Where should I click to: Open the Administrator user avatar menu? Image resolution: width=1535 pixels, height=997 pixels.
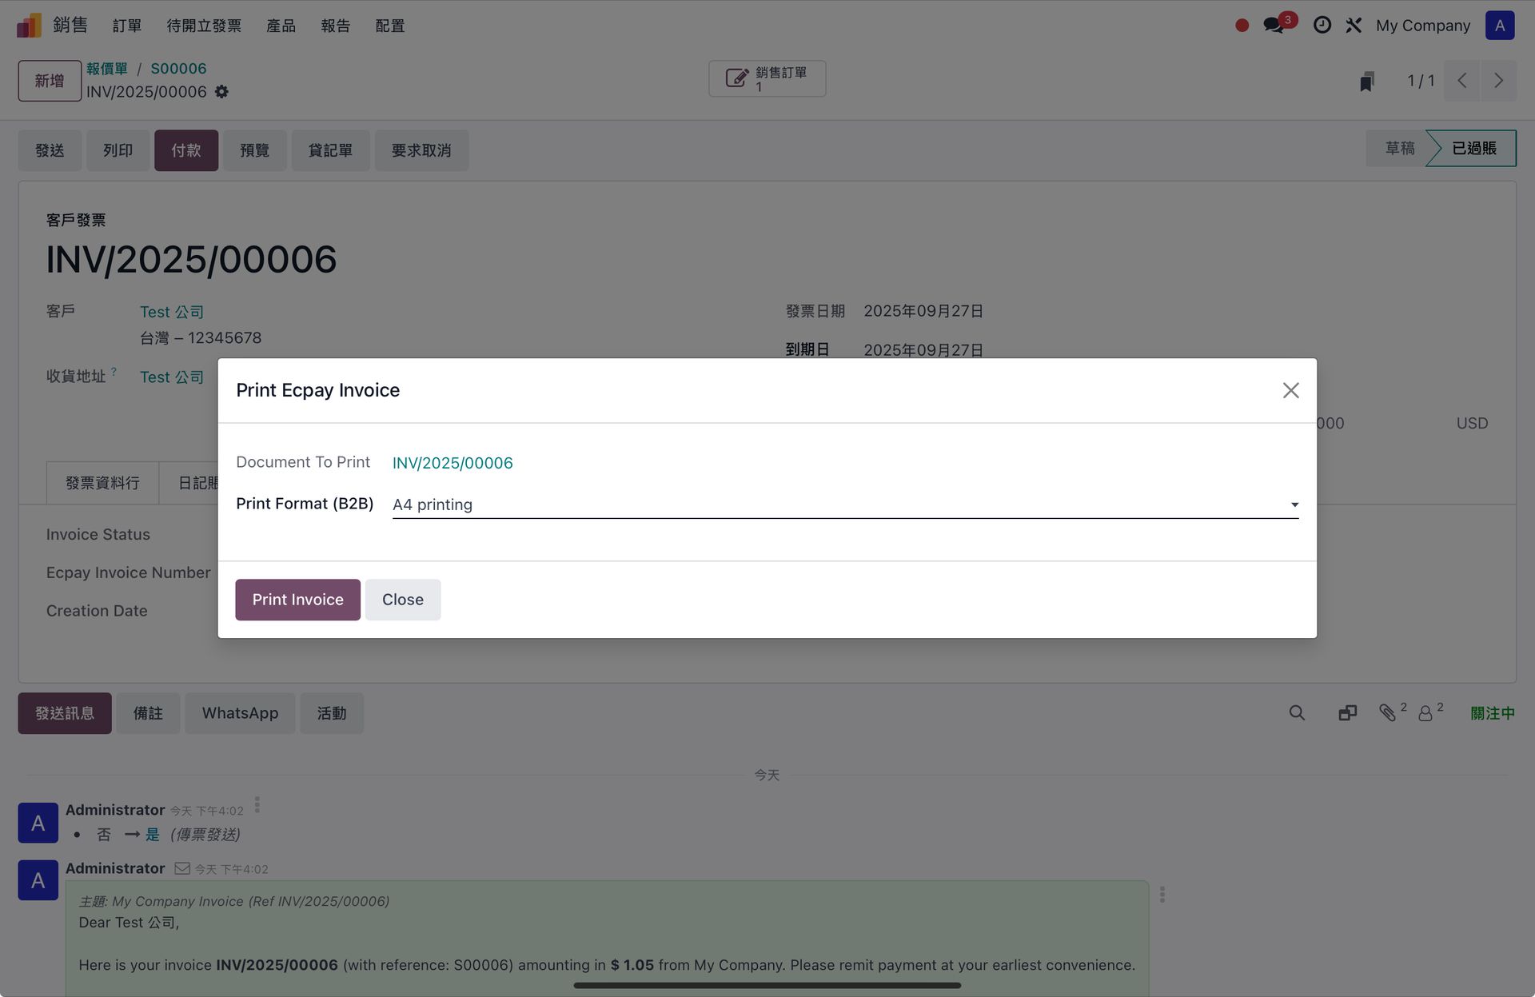[1499, 26]
